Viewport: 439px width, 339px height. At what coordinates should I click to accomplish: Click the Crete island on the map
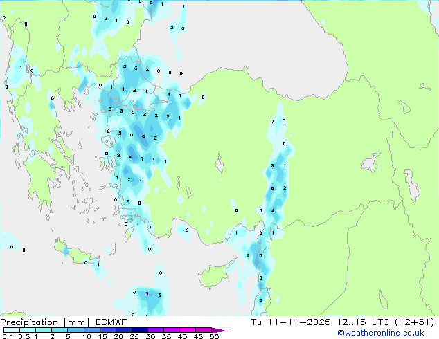(76, 253)
